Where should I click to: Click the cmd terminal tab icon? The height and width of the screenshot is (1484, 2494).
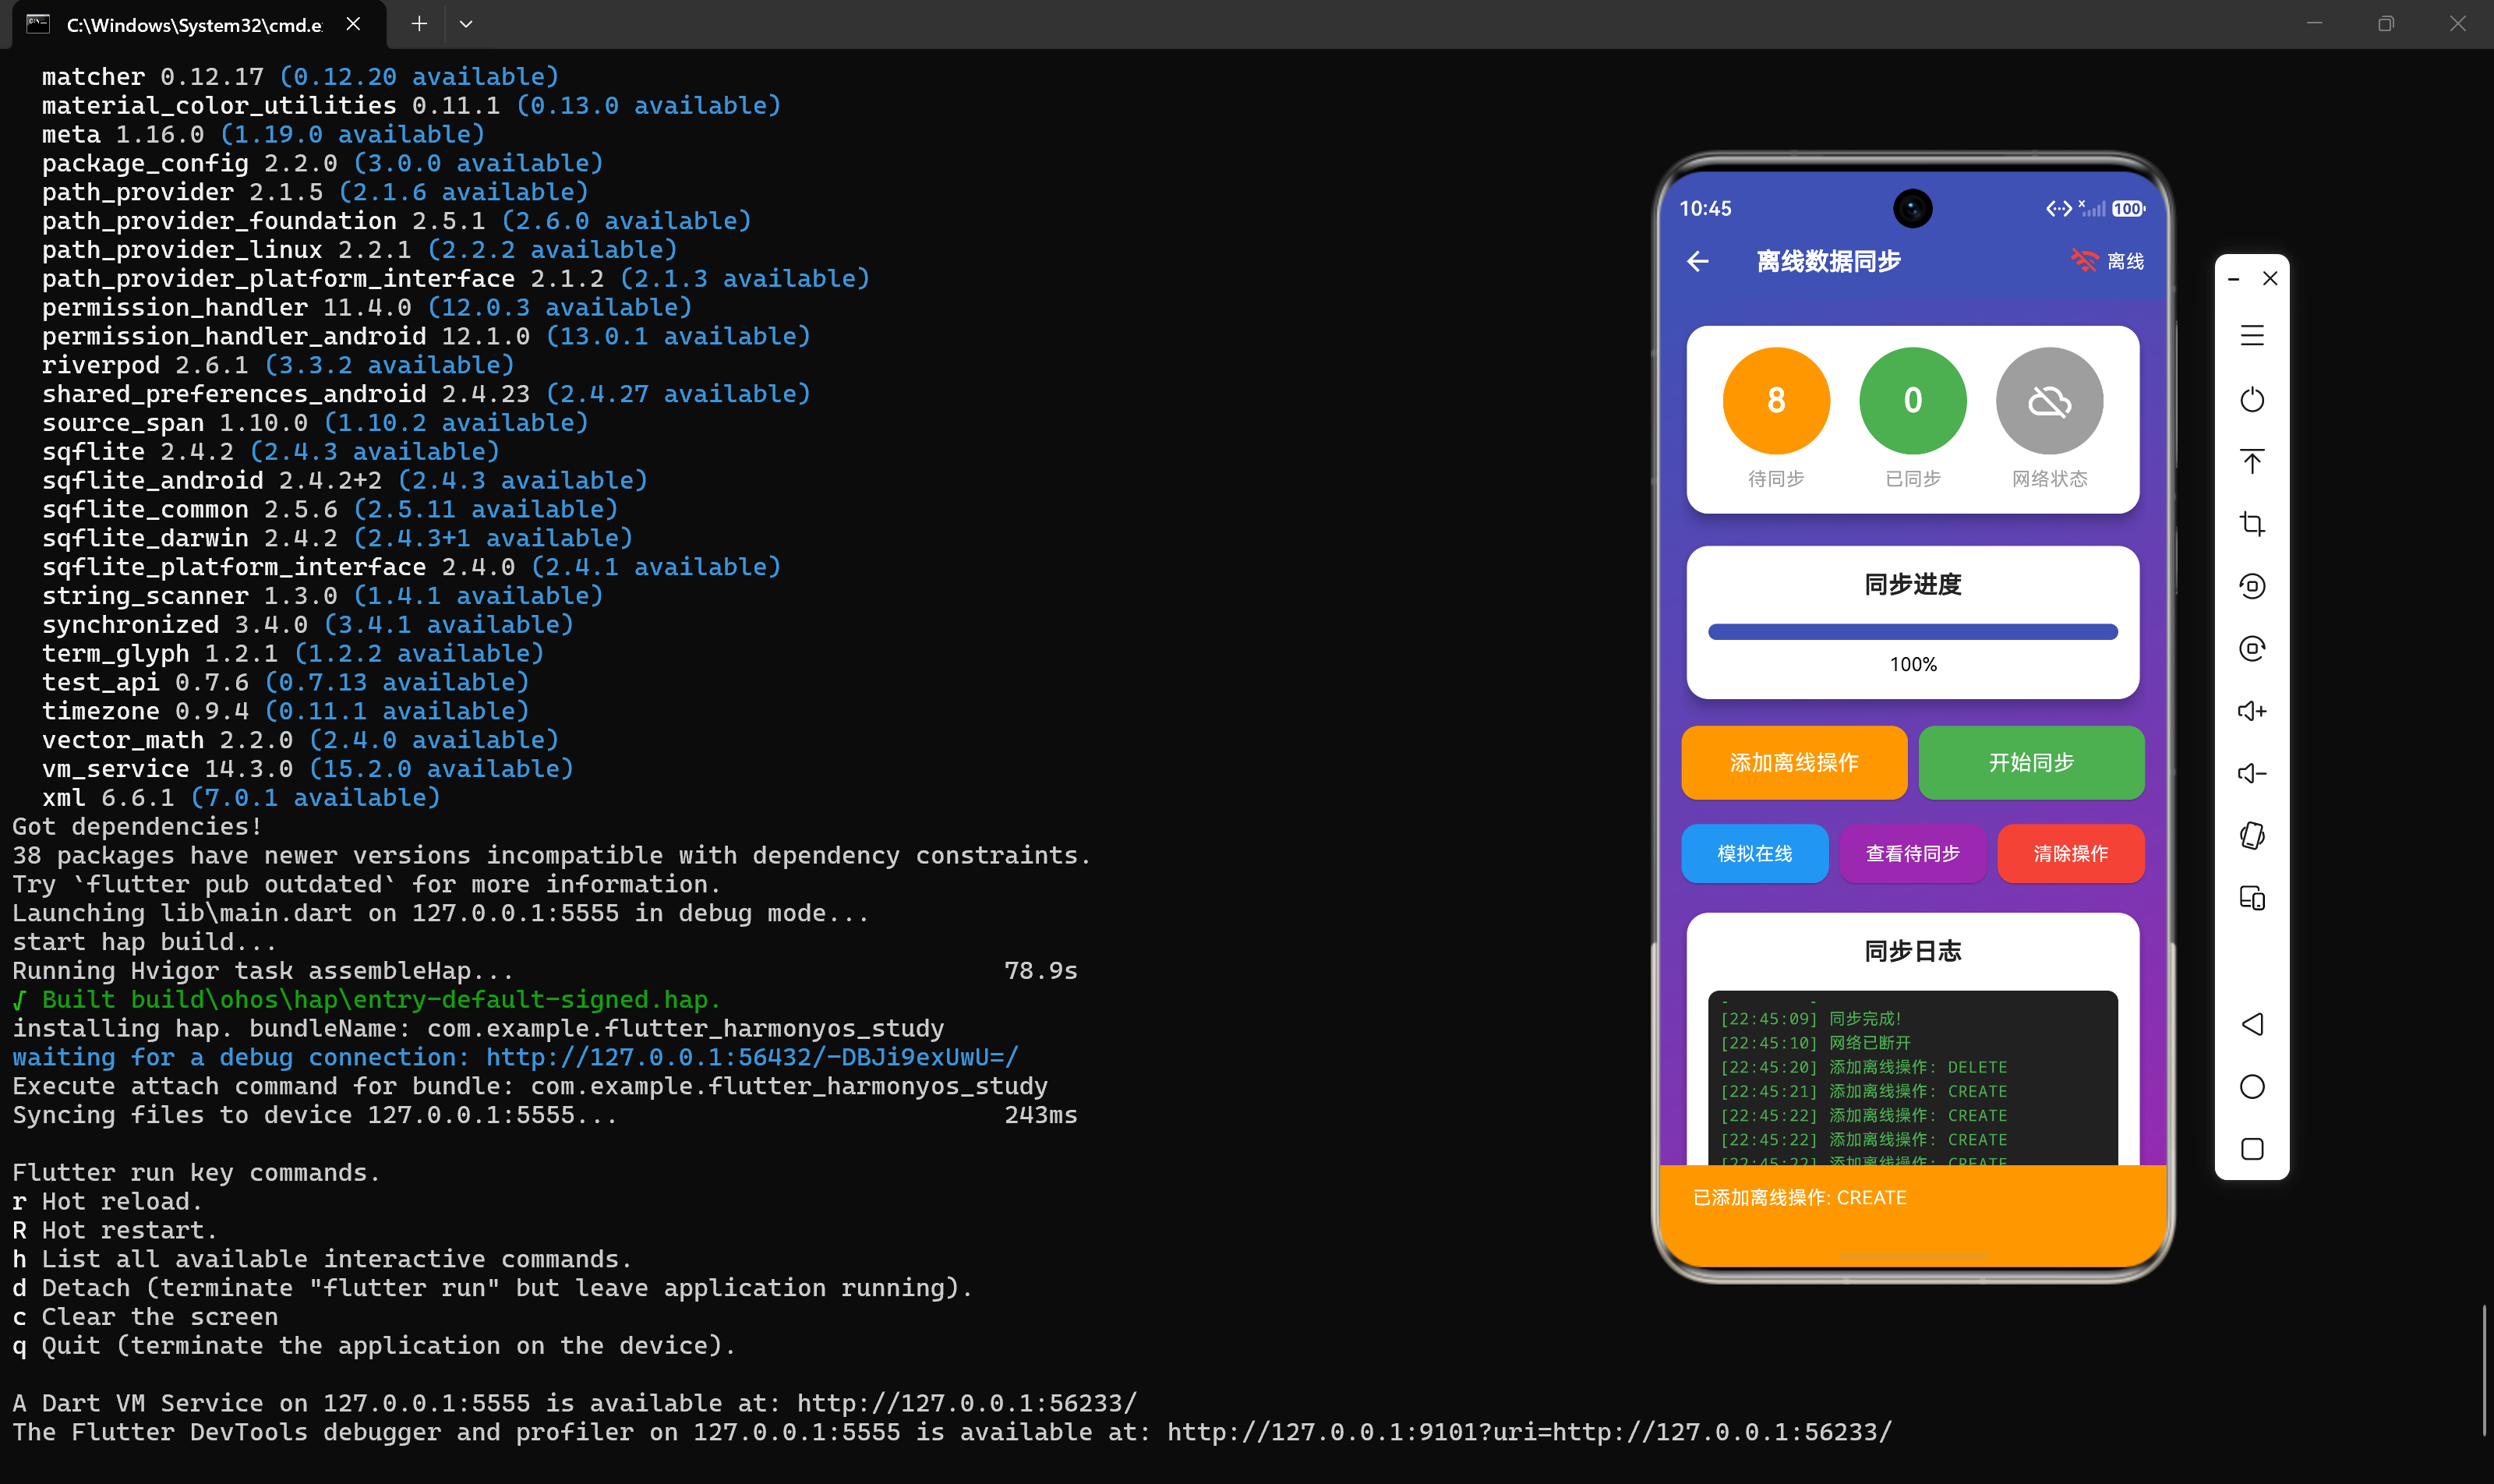coord(38,24)
